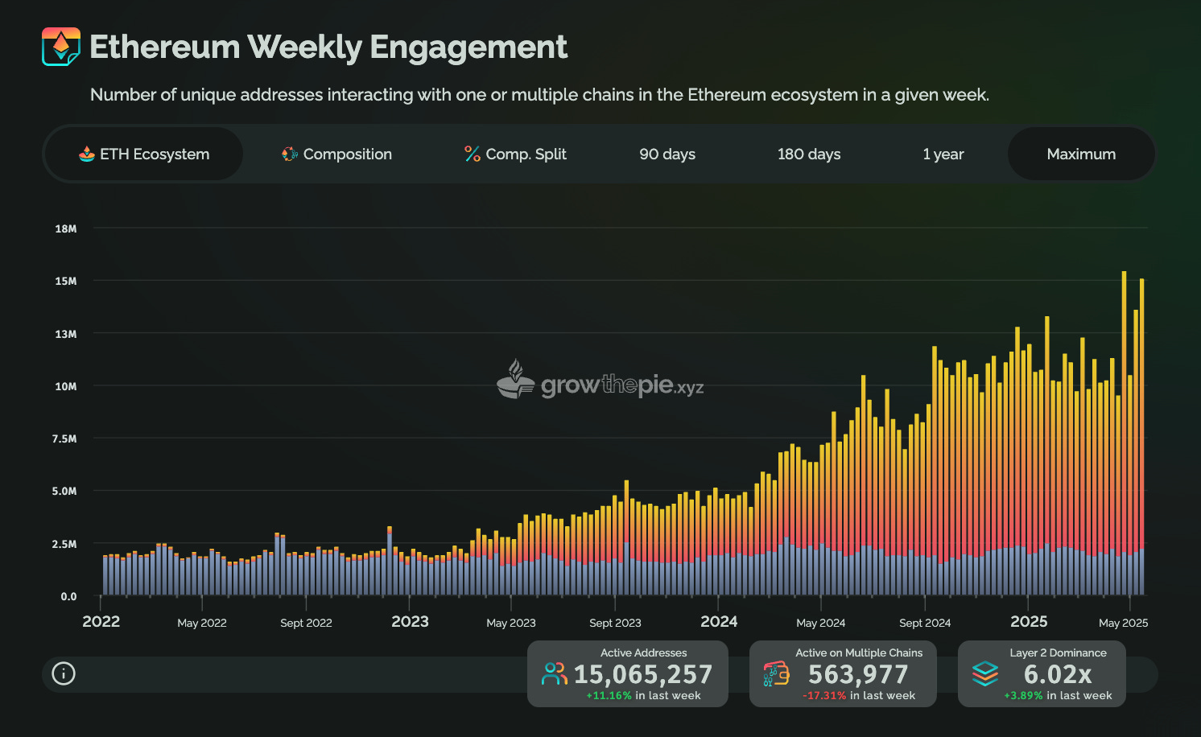Screen dimensions: 1201x737
Task: Click the Layer 2 Dominance label
Action: (x=1058, y=653)
